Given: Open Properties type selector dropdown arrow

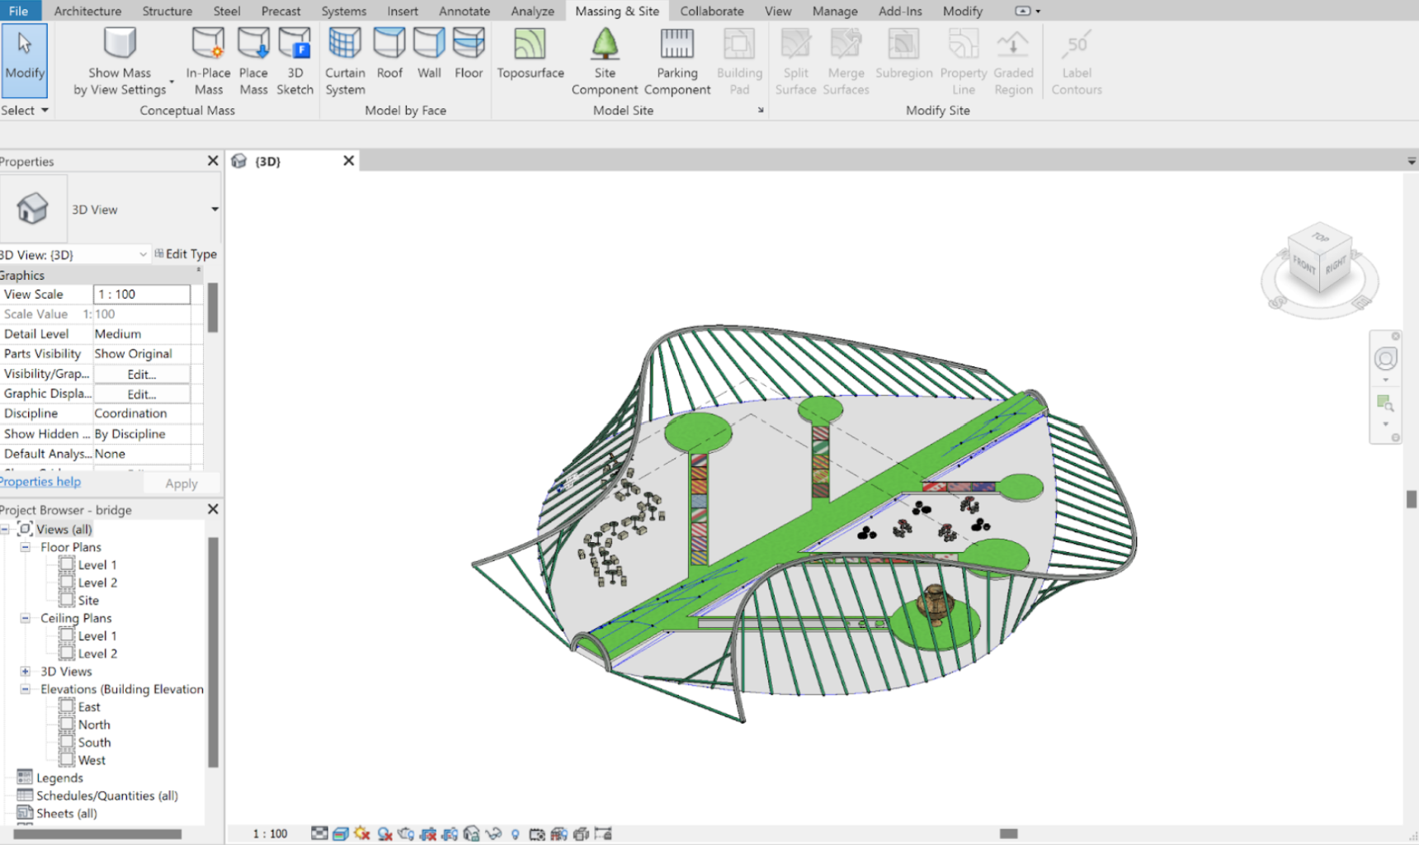Looking at the screenshot, I should point(214,210).
